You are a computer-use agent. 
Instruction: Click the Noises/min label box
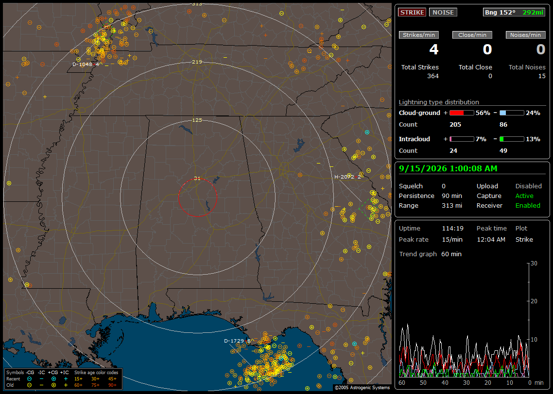click(525, 35)
